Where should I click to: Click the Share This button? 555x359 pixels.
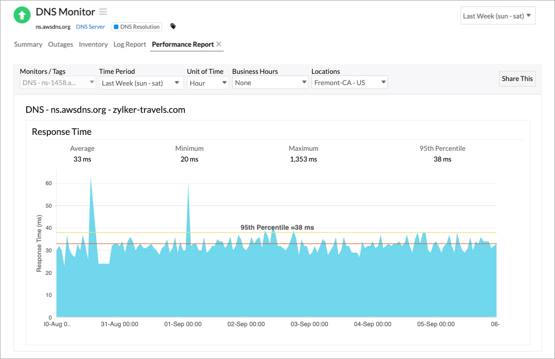pos(516,78)
